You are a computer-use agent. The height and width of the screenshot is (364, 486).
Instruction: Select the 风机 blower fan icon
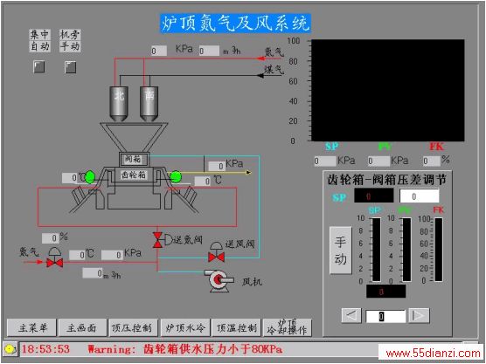pos(219,280)
